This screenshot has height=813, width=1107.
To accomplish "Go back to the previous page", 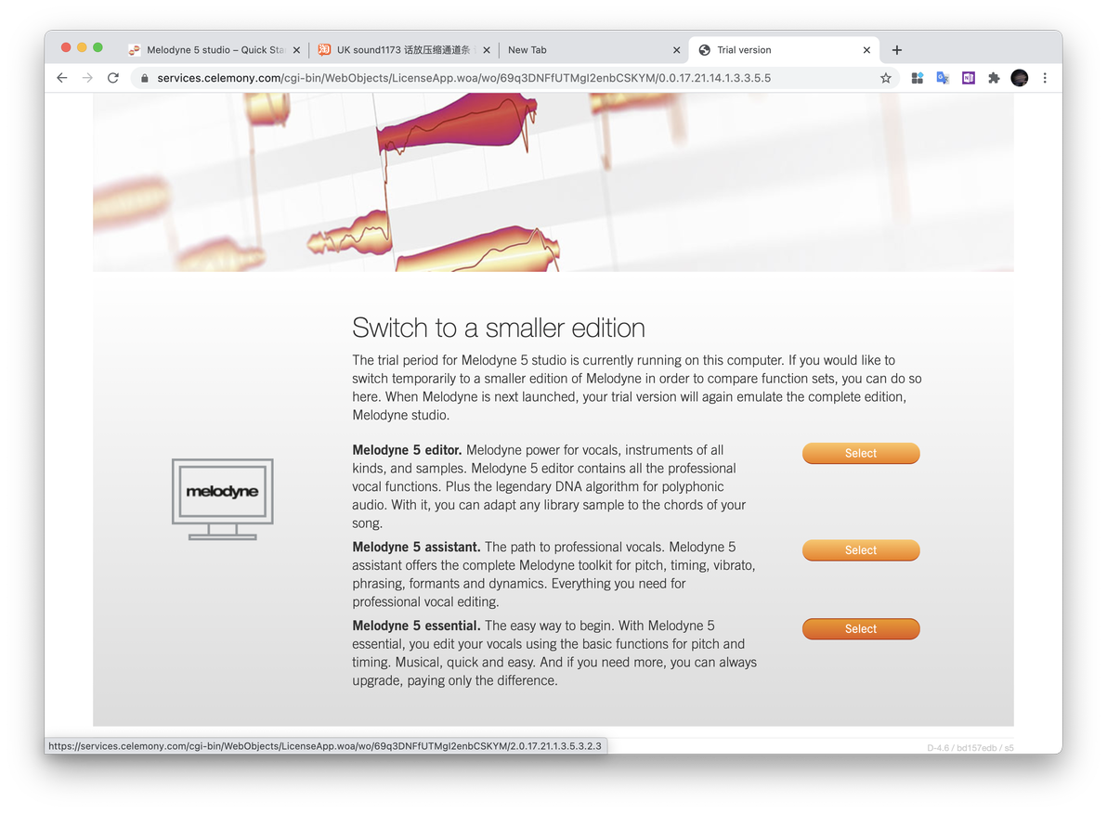I will pyautogui.click(x=62, y=78).
